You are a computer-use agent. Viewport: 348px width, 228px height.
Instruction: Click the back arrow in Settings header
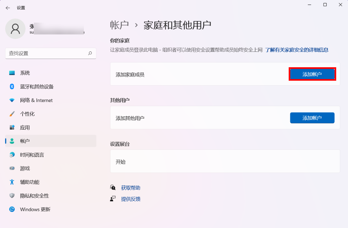click(x=8, y=8)
